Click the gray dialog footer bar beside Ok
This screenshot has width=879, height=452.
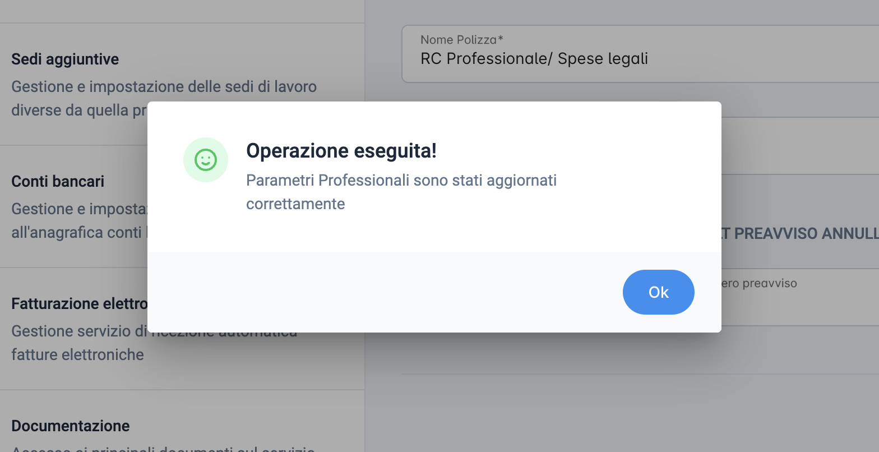(x=385, y=292)
